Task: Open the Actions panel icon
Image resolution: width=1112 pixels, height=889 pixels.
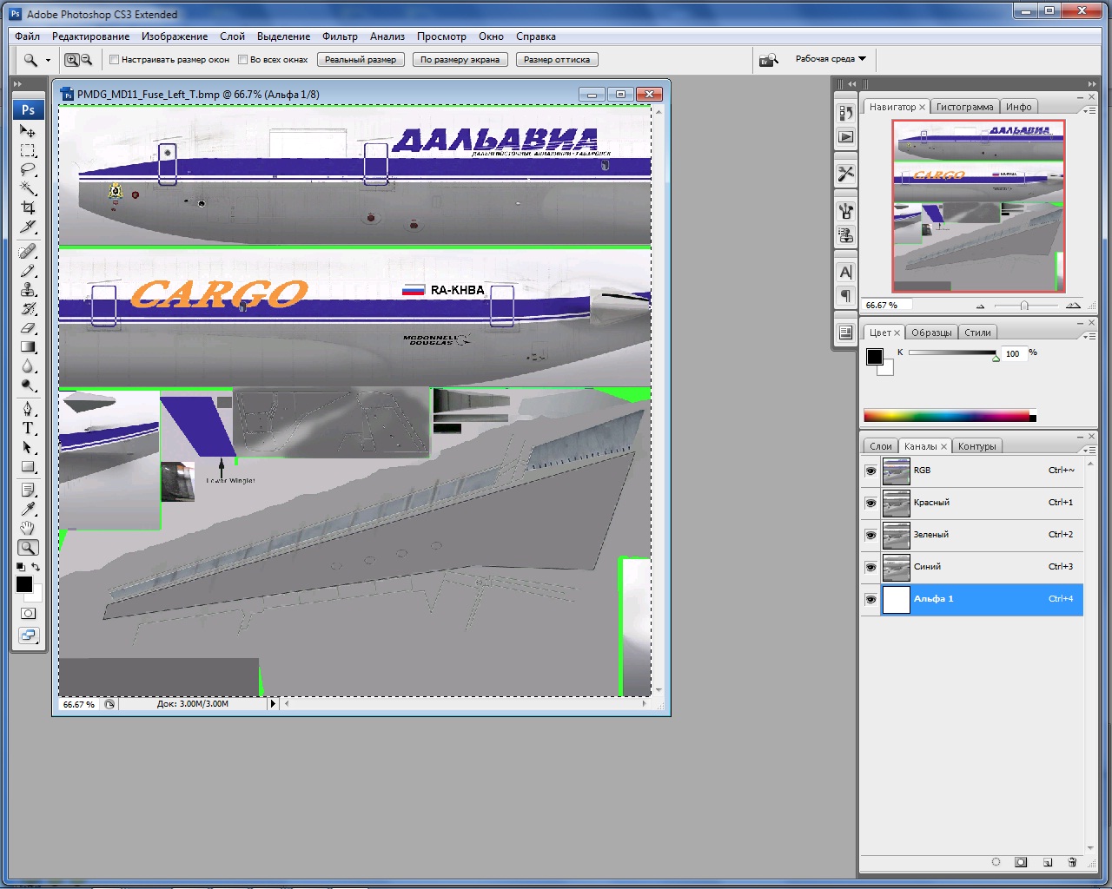Action: (x=845, y=137)
